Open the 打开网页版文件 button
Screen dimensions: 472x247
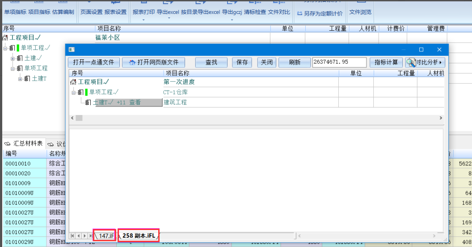pos(153,62)
